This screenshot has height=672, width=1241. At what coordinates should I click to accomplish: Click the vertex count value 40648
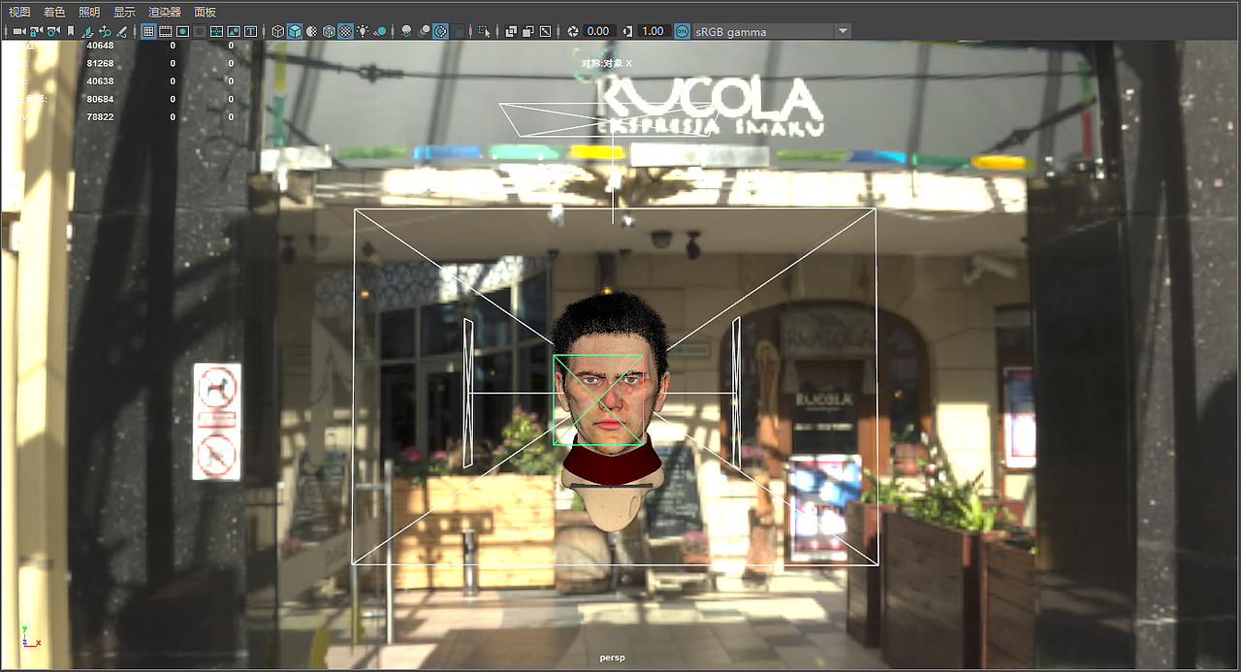point(100,45)
